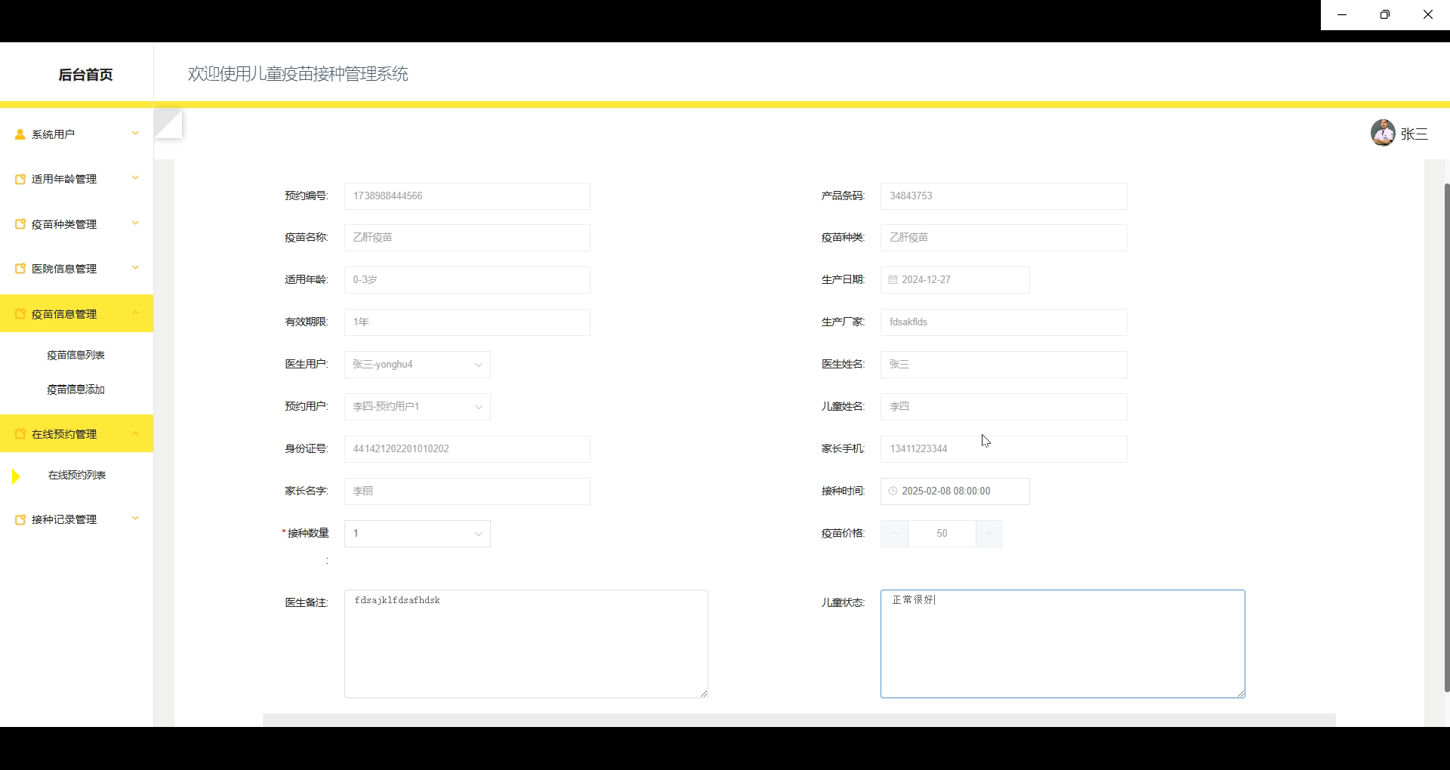This screenshot has height=770, width=1450.
Task: Open the 接种数量 dropdown
Action: coord(417,533)
